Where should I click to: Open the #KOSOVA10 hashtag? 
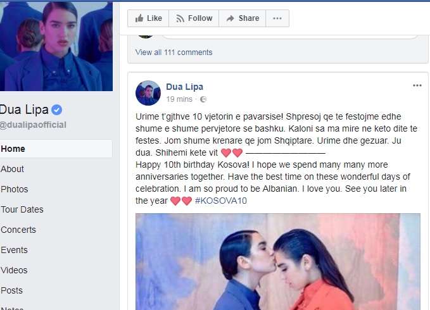pos(221,201)
